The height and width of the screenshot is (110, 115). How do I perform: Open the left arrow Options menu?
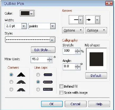tap(73, 30)
